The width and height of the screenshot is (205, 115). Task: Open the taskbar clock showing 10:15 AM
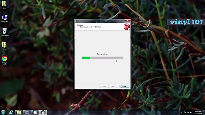[198, 112]
